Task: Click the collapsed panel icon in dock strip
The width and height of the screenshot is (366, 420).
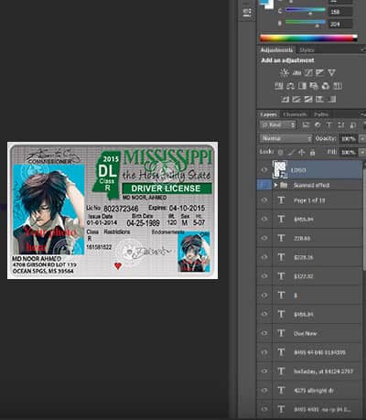Action: (x=247, y=13)
